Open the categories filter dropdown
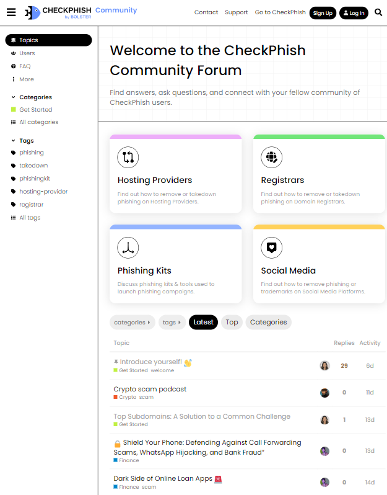 pos(133,323)
